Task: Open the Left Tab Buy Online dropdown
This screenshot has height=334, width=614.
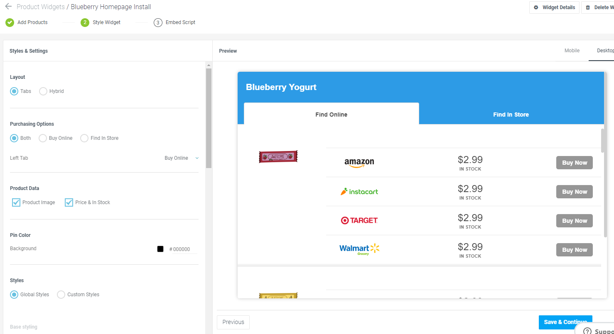Action: (182, 158)
